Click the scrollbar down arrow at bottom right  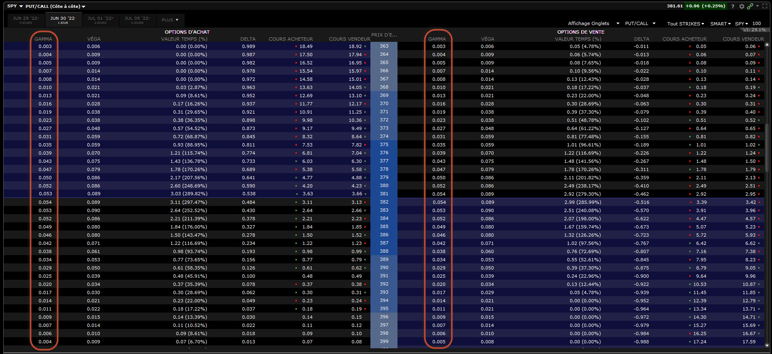(x=767, y=345)
